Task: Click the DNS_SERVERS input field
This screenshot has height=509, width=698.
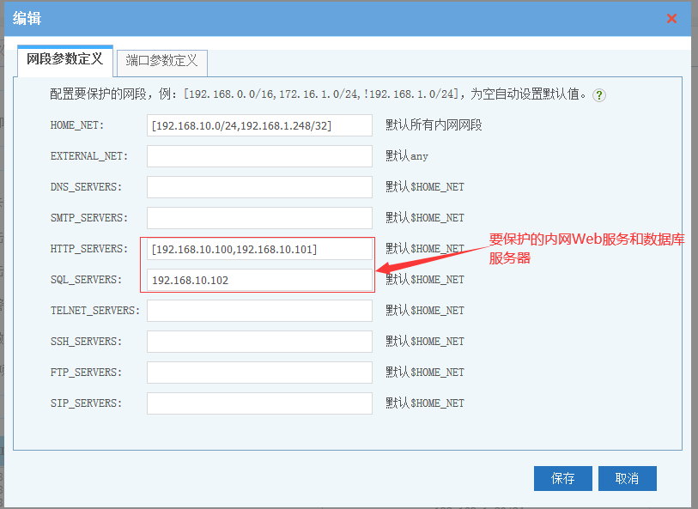Action: tap(259, 187)
